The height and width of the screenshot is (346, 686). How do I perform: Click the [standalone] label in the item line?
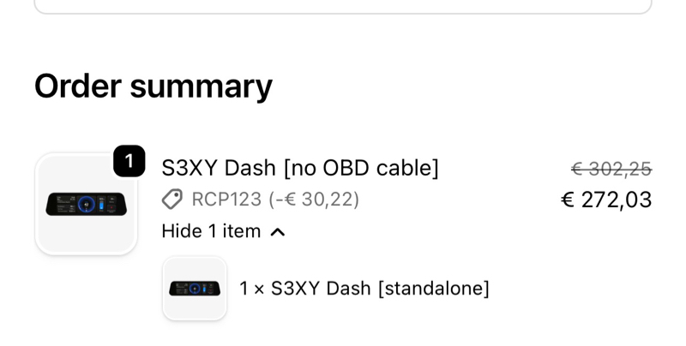coord(433,288)
